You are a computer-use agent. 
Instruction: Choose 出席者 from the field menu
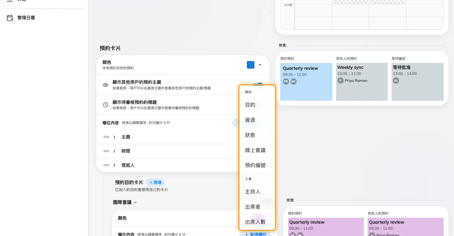tap(257, 207)
